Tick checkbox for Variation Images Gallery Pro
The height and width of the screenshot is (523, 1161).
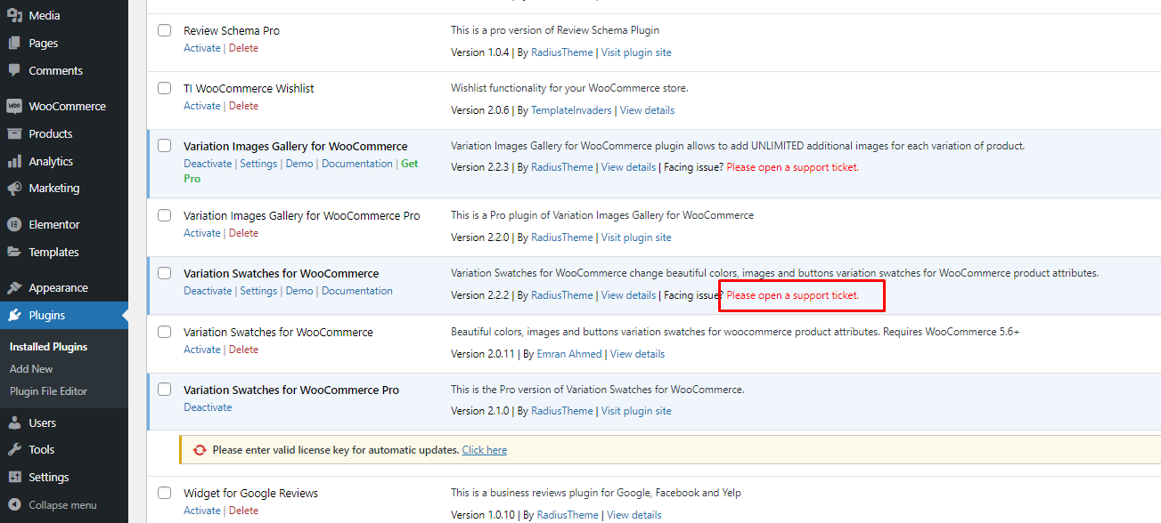coord(165,215)
